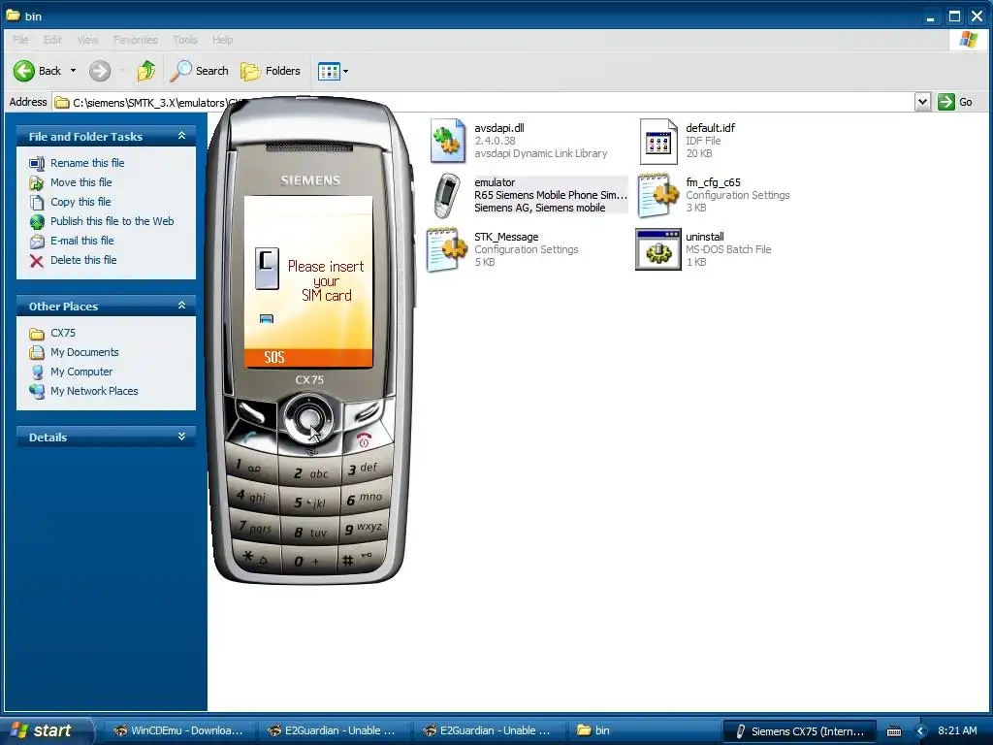This screenshot has width=993, height=745.
Task: Select the emulator phone application icon
Action: (x=447, y=195)
